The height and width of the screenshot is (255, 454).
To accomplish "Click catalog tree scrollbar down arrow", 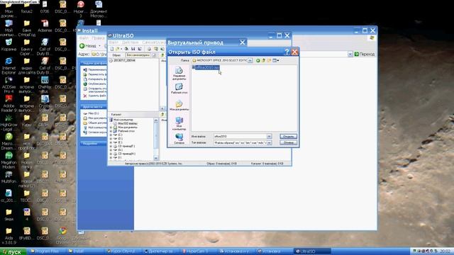I will coord(156,158).
